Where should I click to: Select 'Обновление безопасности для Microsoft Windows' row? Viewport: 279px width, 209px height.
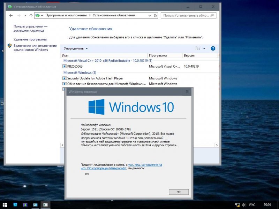point(140,84)
